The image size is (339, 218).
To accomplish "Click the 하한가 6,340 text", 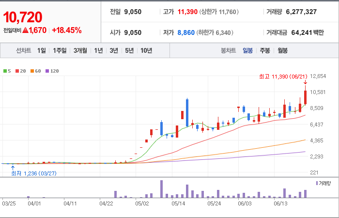I will click(215, 32).
